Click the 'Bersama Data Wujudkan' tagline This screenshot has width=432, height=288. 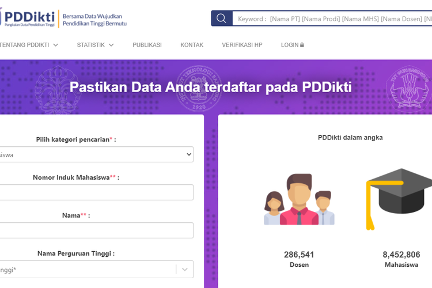[x=92, y=16]
